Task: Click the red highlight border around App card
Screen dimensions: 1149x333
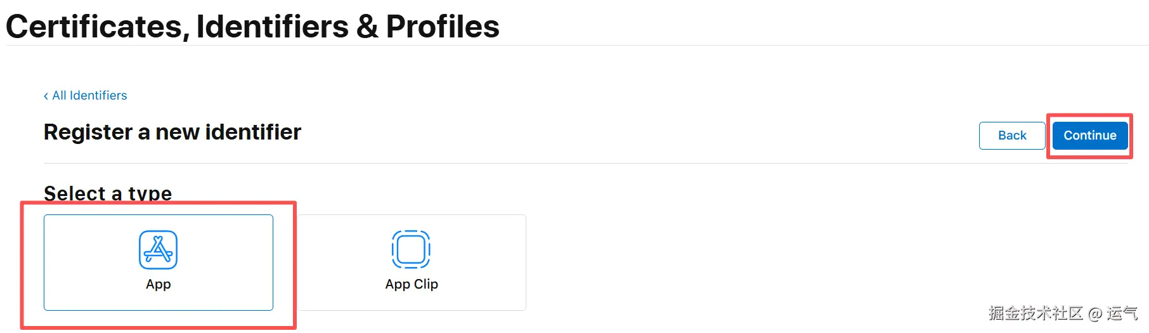Action: point(295,266)
